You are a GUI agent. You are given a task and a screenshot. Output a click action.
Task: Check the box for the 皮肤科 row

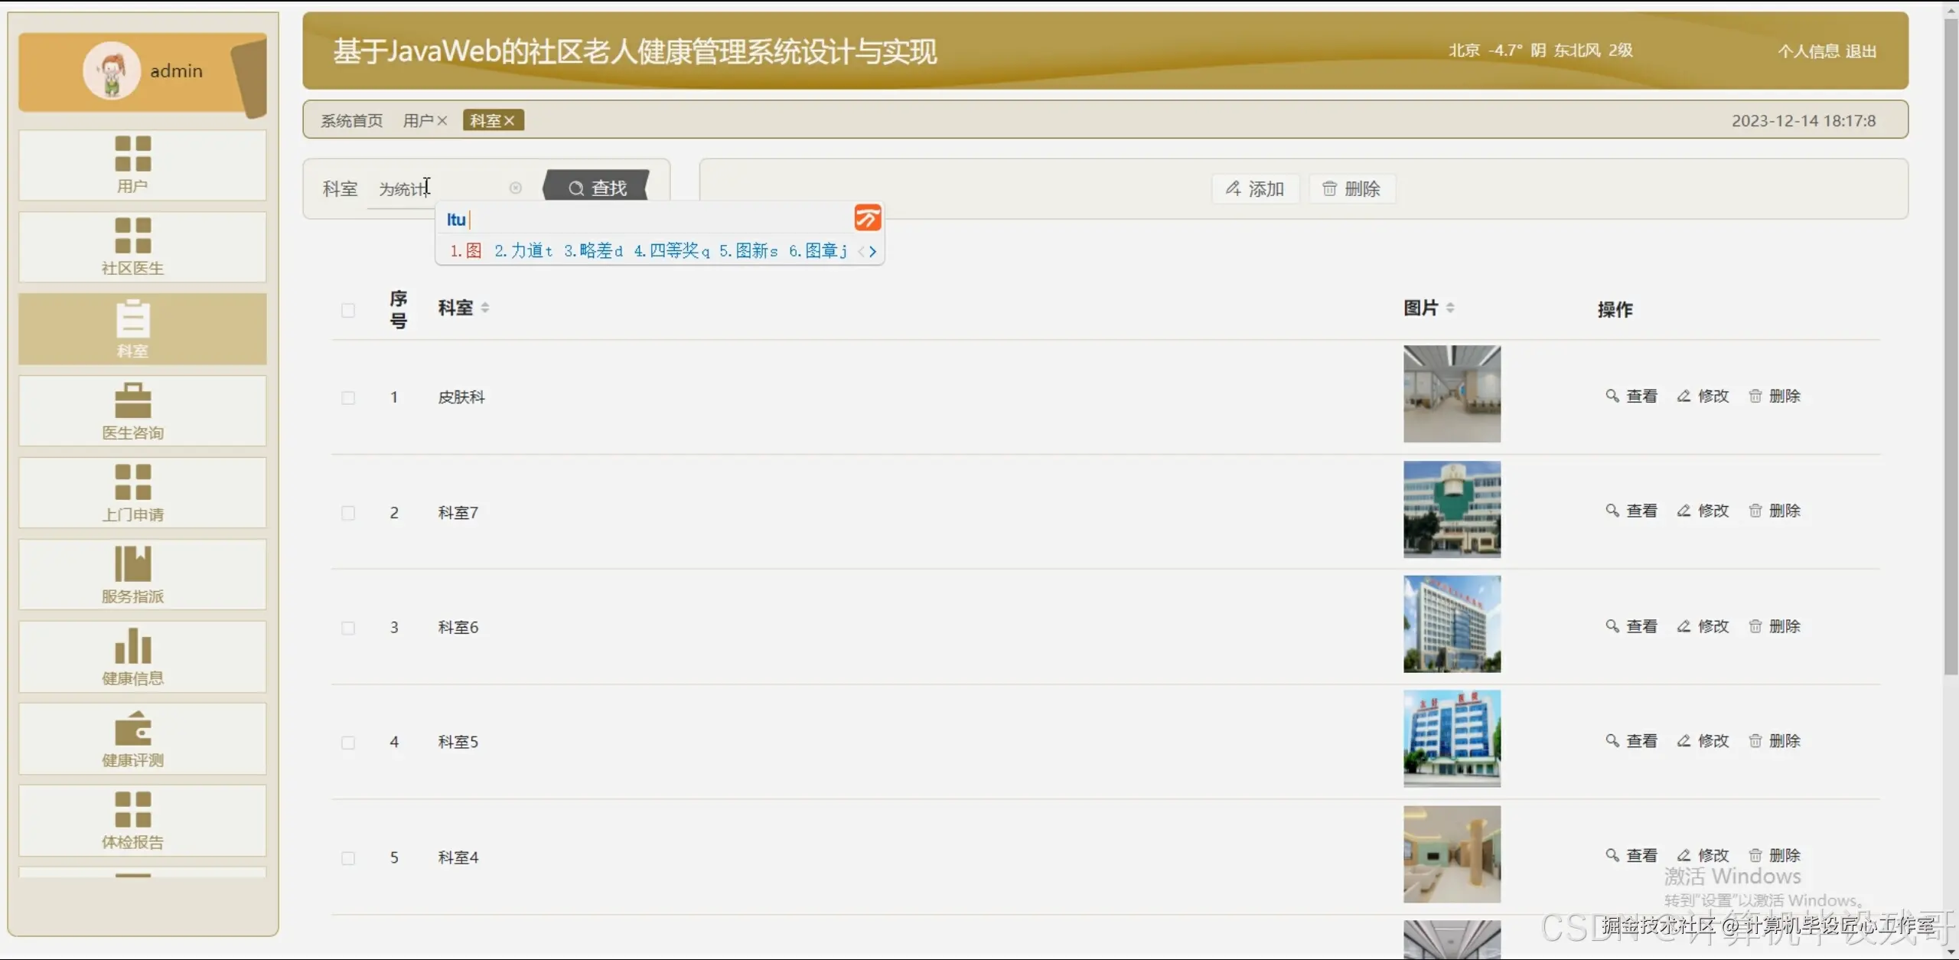348,398
